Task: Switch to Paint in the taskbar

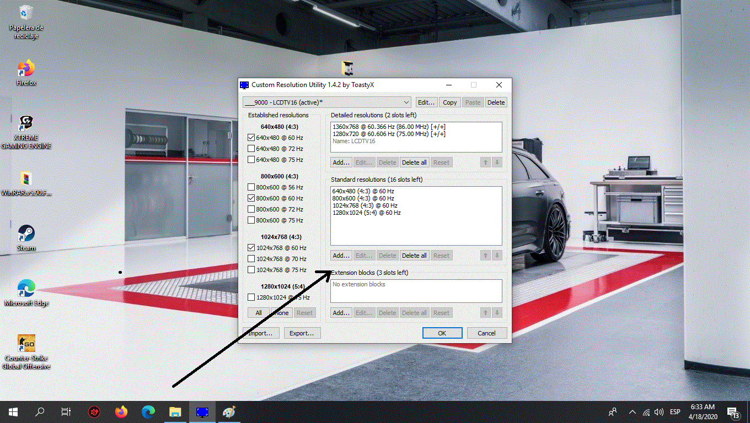Action: (229, 411)
